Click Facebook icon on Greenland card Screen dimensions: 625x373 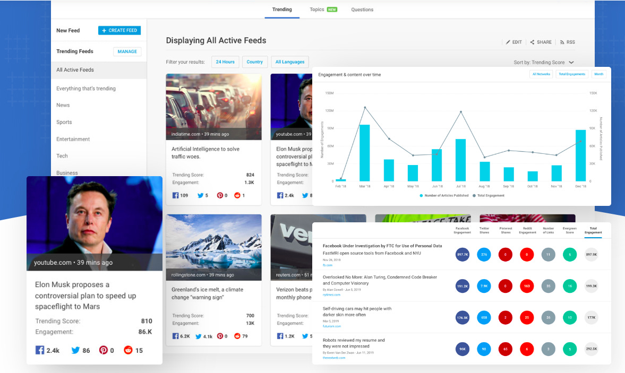click(x=175, y=336)
